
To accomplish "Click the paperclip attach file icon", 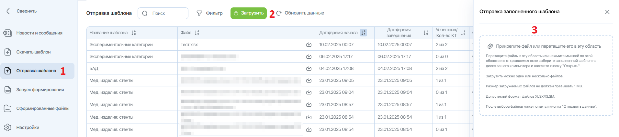I will point(490,46).
